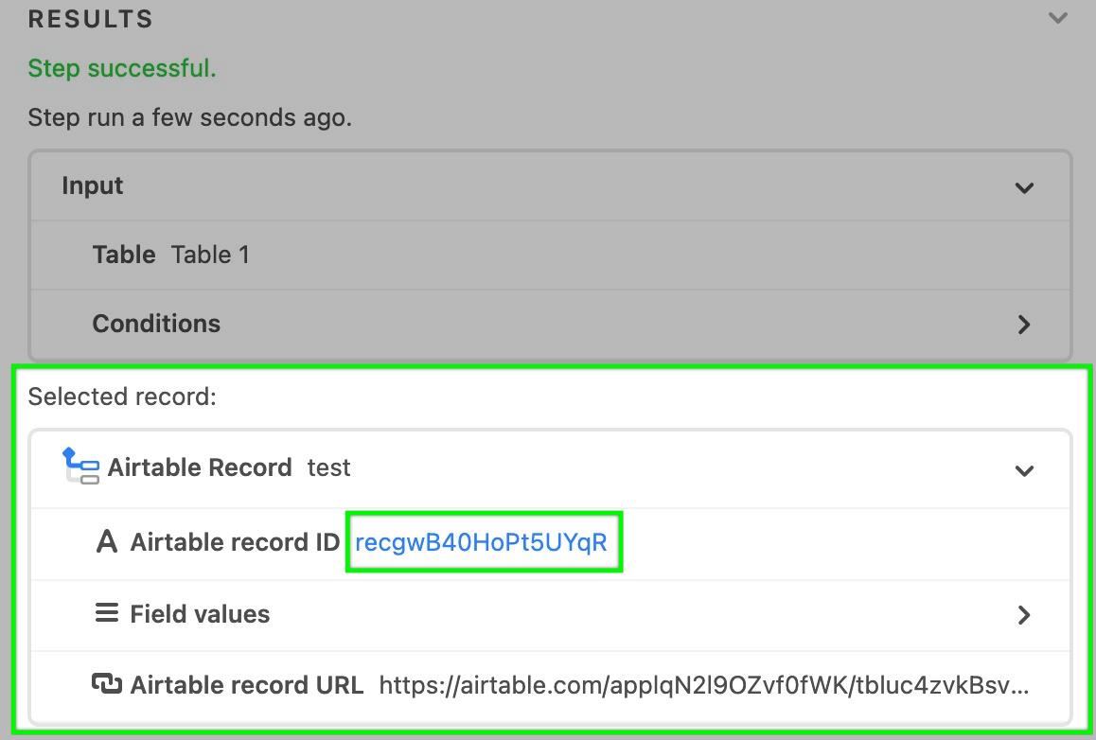Select the Conditions row label
The height and width of the screenshot is (740, 1096).
point(156,324)
